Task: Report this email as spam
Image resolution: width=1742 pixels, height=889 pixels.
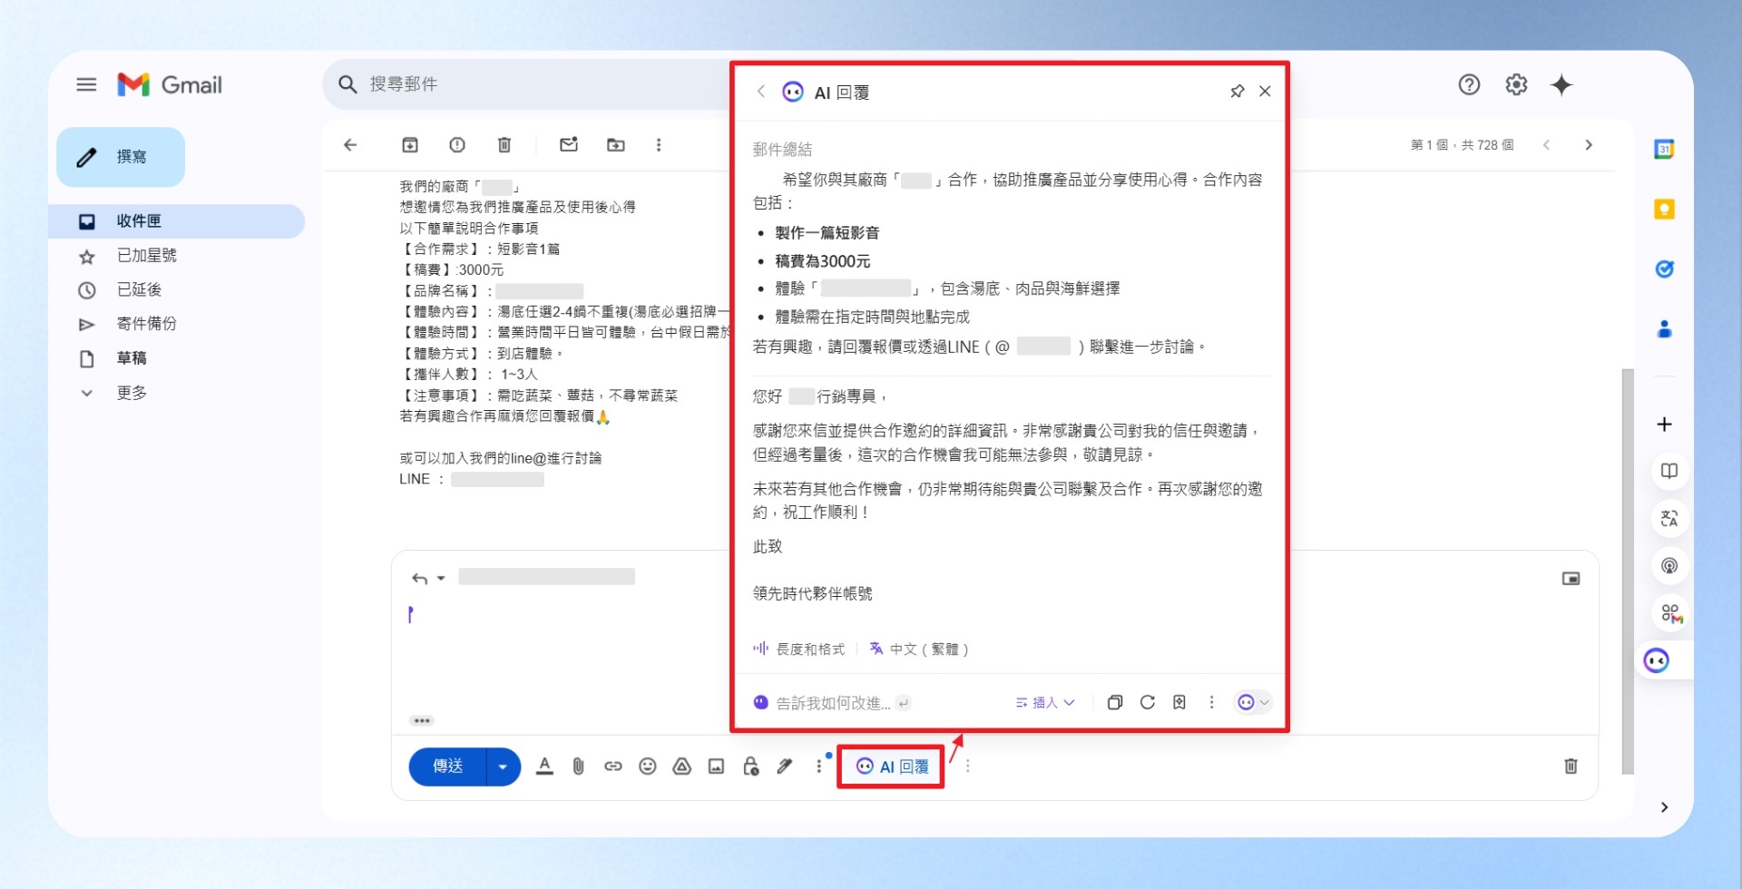Action: click(x=457, y=145)
